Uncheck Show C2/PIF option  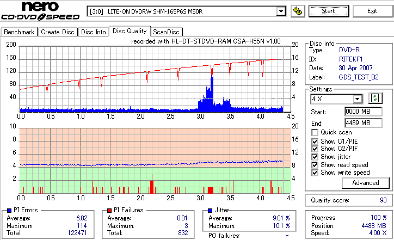pyautogui.click(x=315, y=149)
